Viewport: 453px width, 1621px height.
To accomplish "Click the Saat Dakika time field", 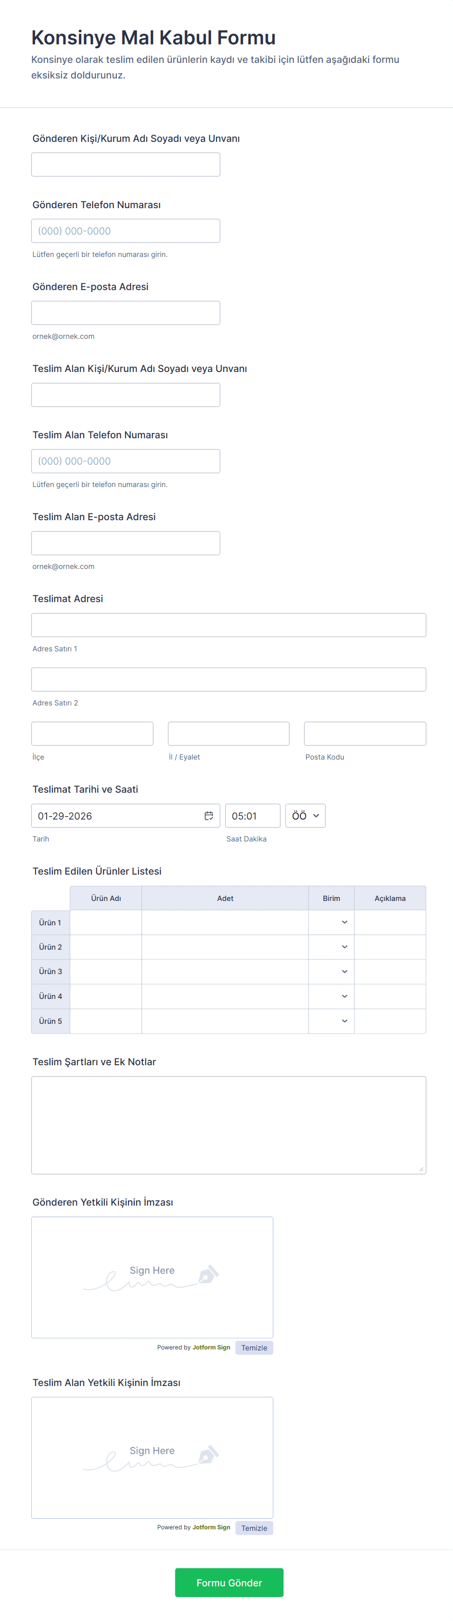I will 252,816.
